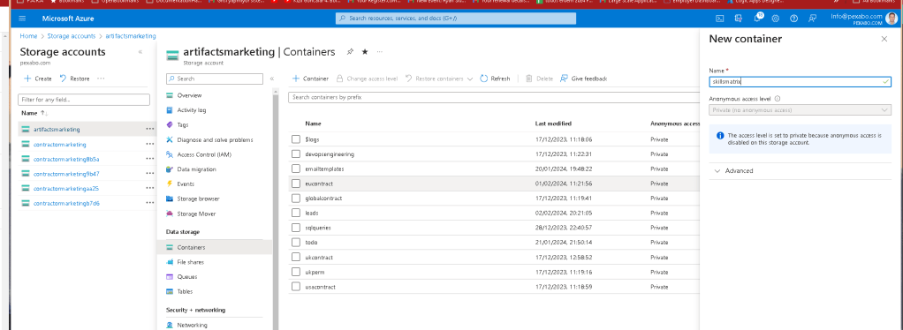Image resolution: width=903 pixels, height=330 pixels.
Task: Check the emailtemplates container checkbox
Action: (296, 169)
